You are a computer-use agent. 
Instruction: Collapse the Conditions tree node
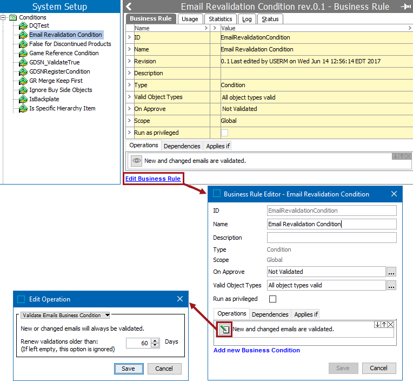4,17
